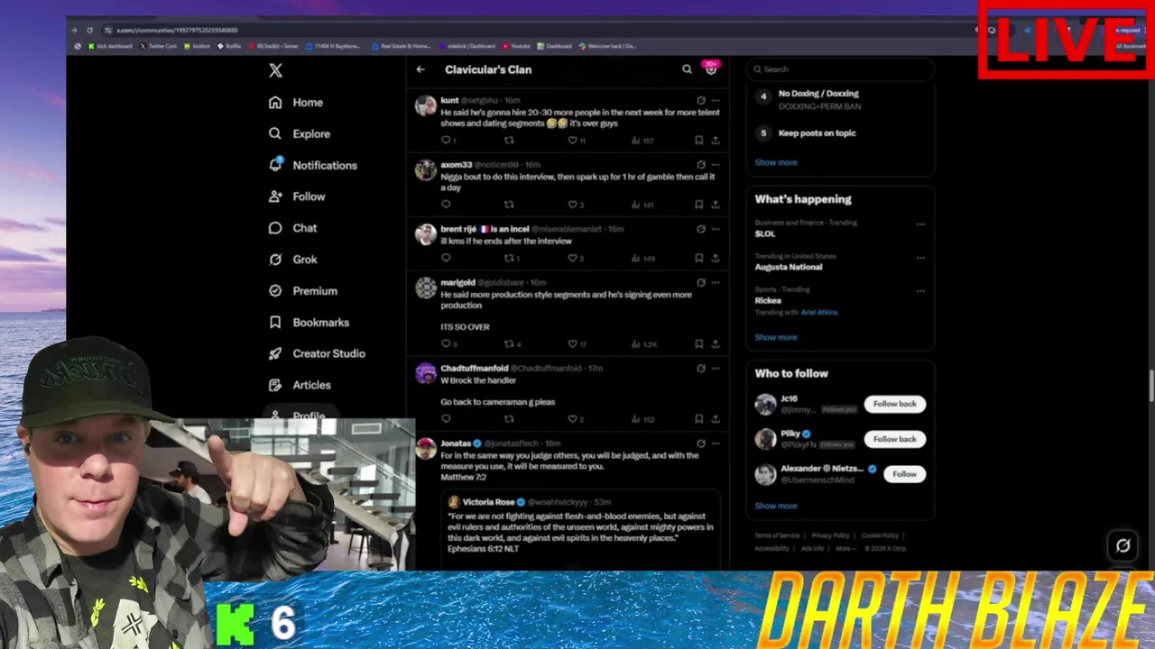Open Premium in sidebar
1155x649 pixels.
pyautogui.click(x=303, y=290)
